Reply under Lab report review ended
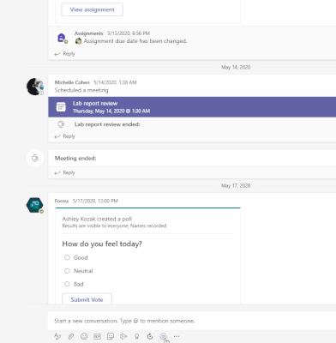The height and width of the screenshot is (343, 336). tap(65, 136)
